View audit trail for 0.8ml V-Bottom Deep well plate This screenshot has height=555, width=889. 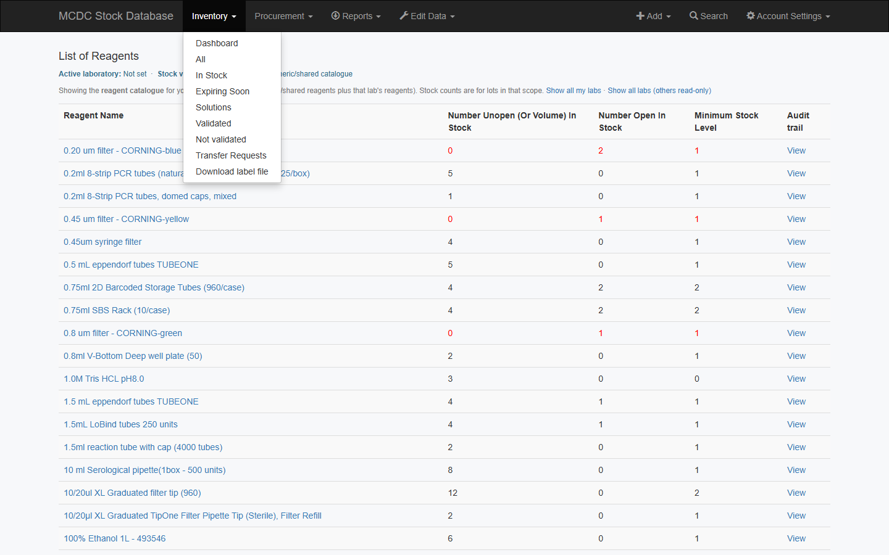pos(796,356)
